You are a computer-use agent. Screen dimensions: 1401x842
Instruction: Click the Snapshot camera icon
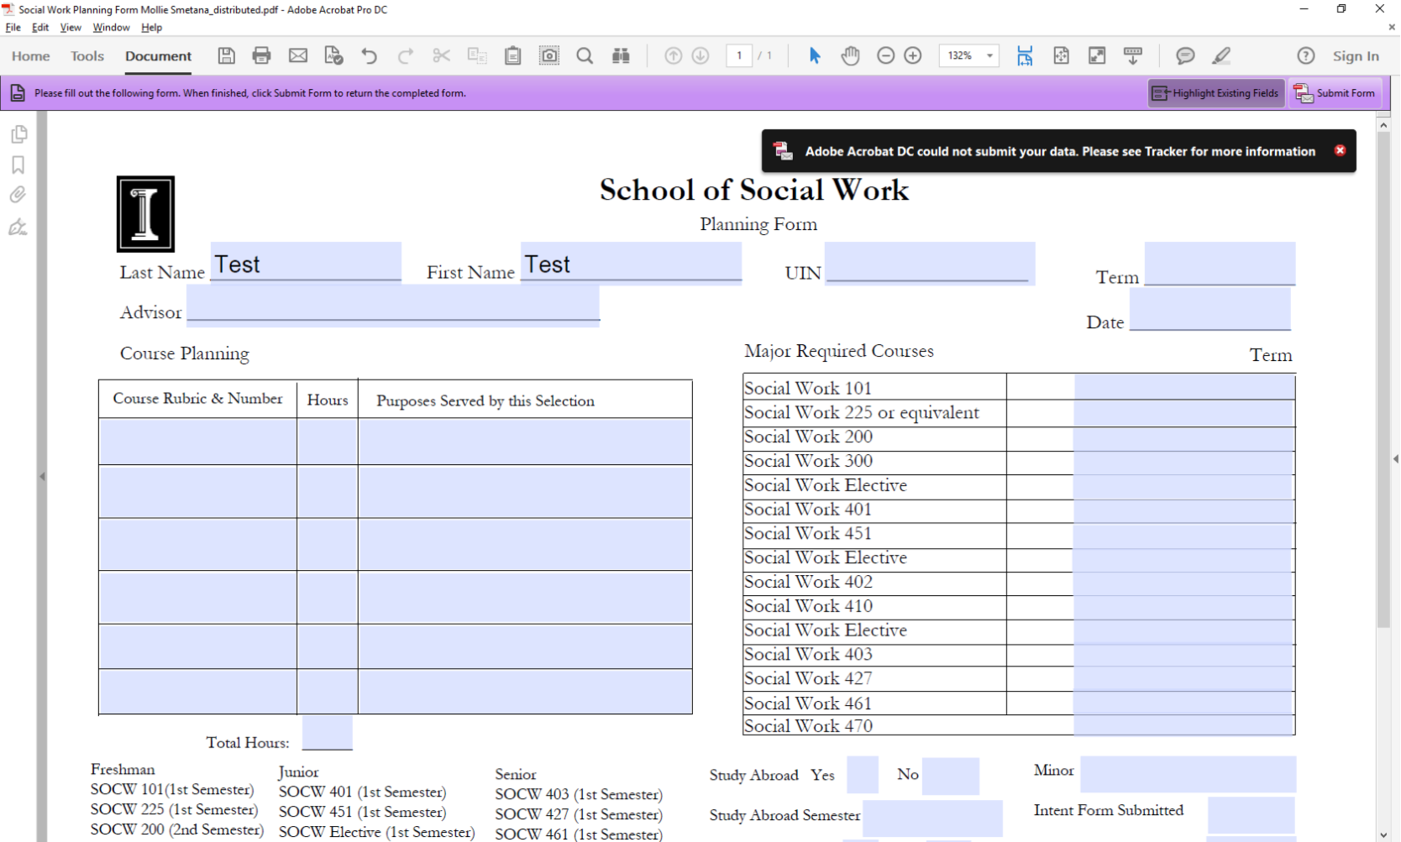(549, 56)
